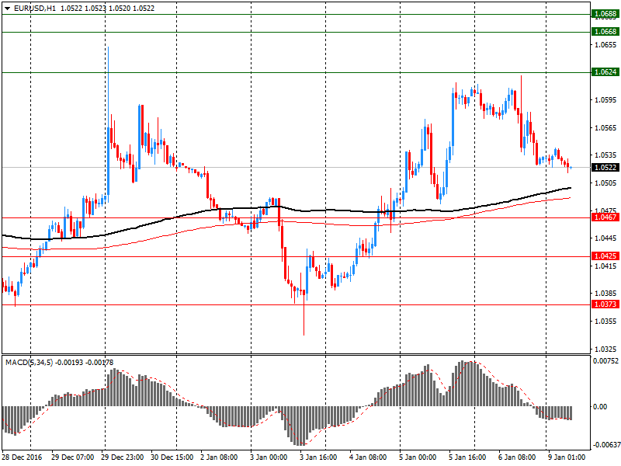Click the 1.0325 price scale value
The height and width of the screenshot is (466, 621).
pyautogui.click(x=605, y=349)
